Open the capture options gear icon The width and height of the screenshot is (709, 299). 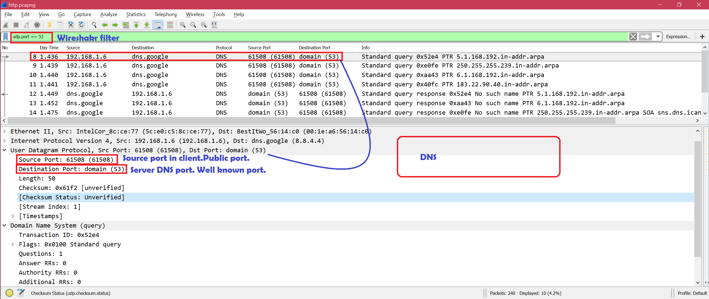pyautogui.click(x=37, y=25)
